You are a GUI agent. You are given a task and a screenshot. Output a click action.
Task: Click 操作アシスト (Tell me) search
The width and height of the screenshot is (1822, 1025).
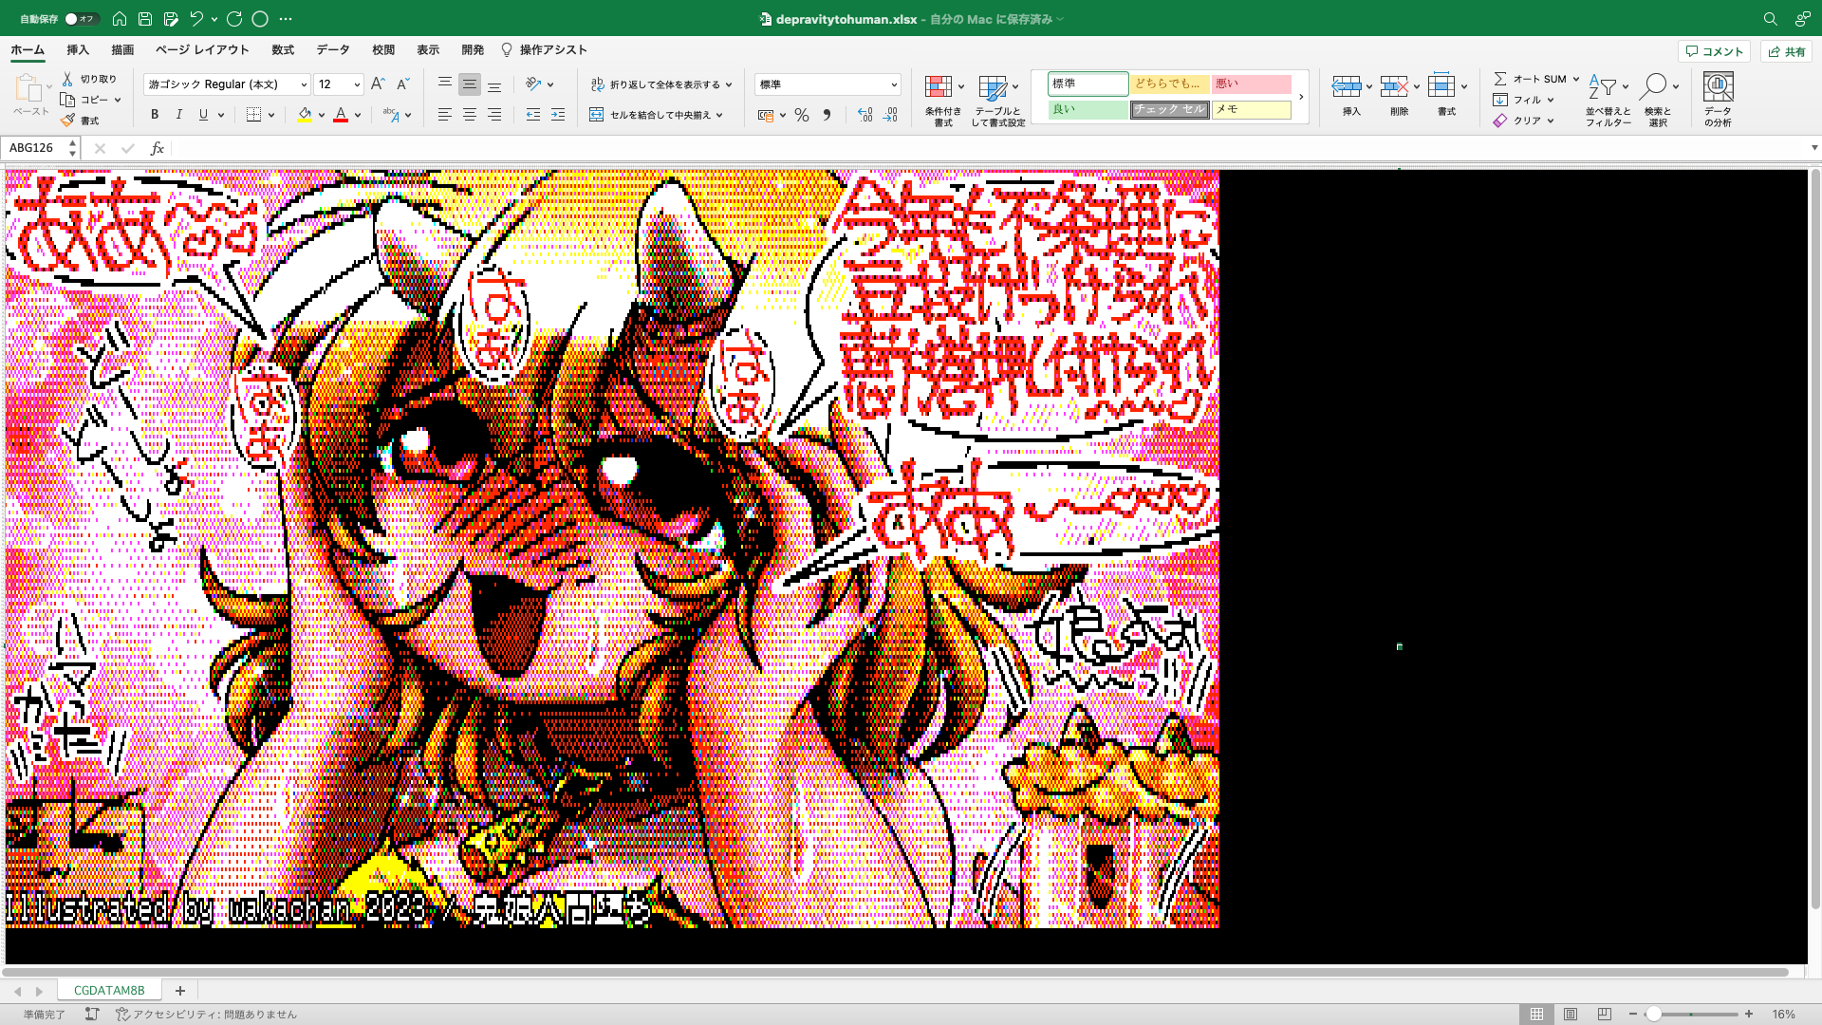544,49
